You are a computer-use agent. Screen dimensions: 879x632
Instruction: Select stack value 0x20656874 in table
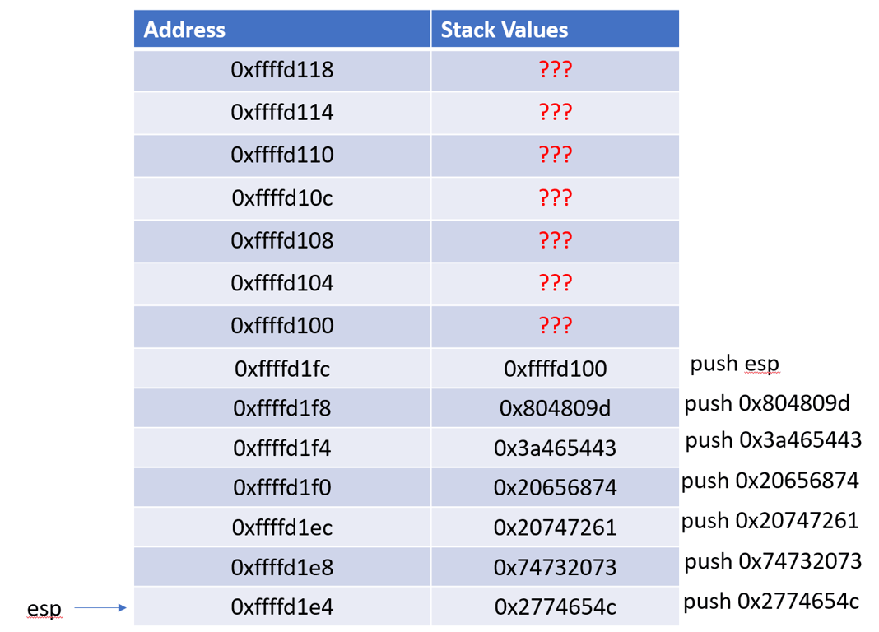click(555, 488)
